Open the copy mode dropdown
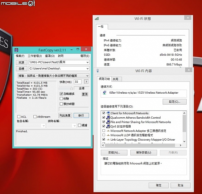Viewport: 202px width, 194px height. [x=87, y=76]
